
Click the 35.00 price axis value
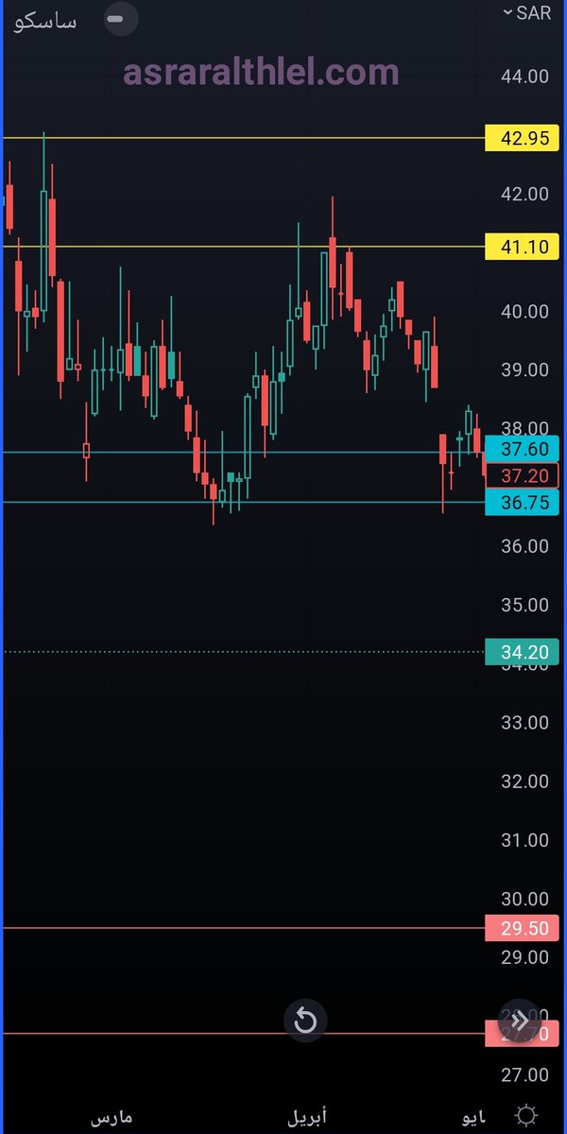pos(524,605)
